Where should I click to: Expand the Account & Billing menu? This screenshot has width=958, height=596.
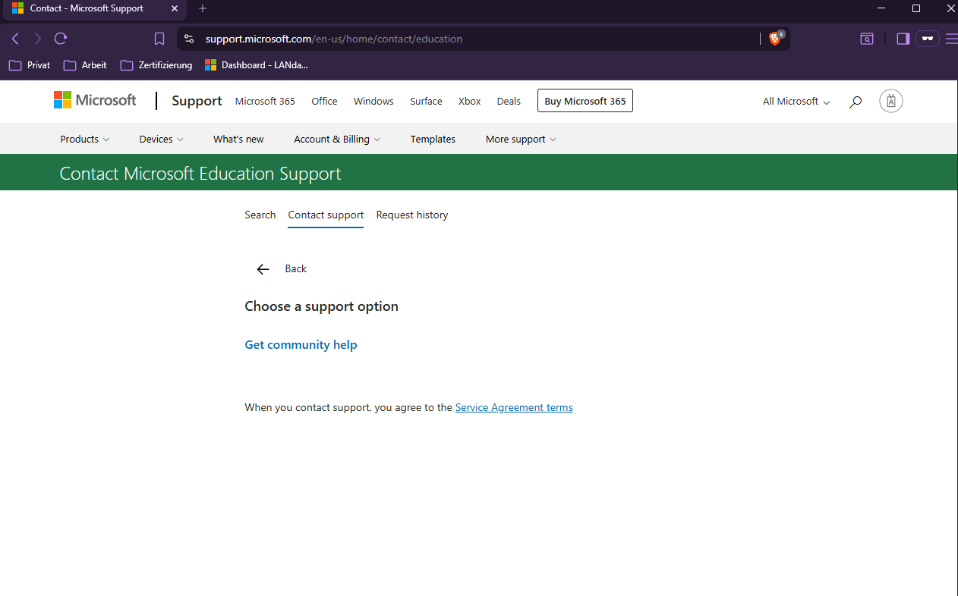pyautogui.click(x=337, y=140)
